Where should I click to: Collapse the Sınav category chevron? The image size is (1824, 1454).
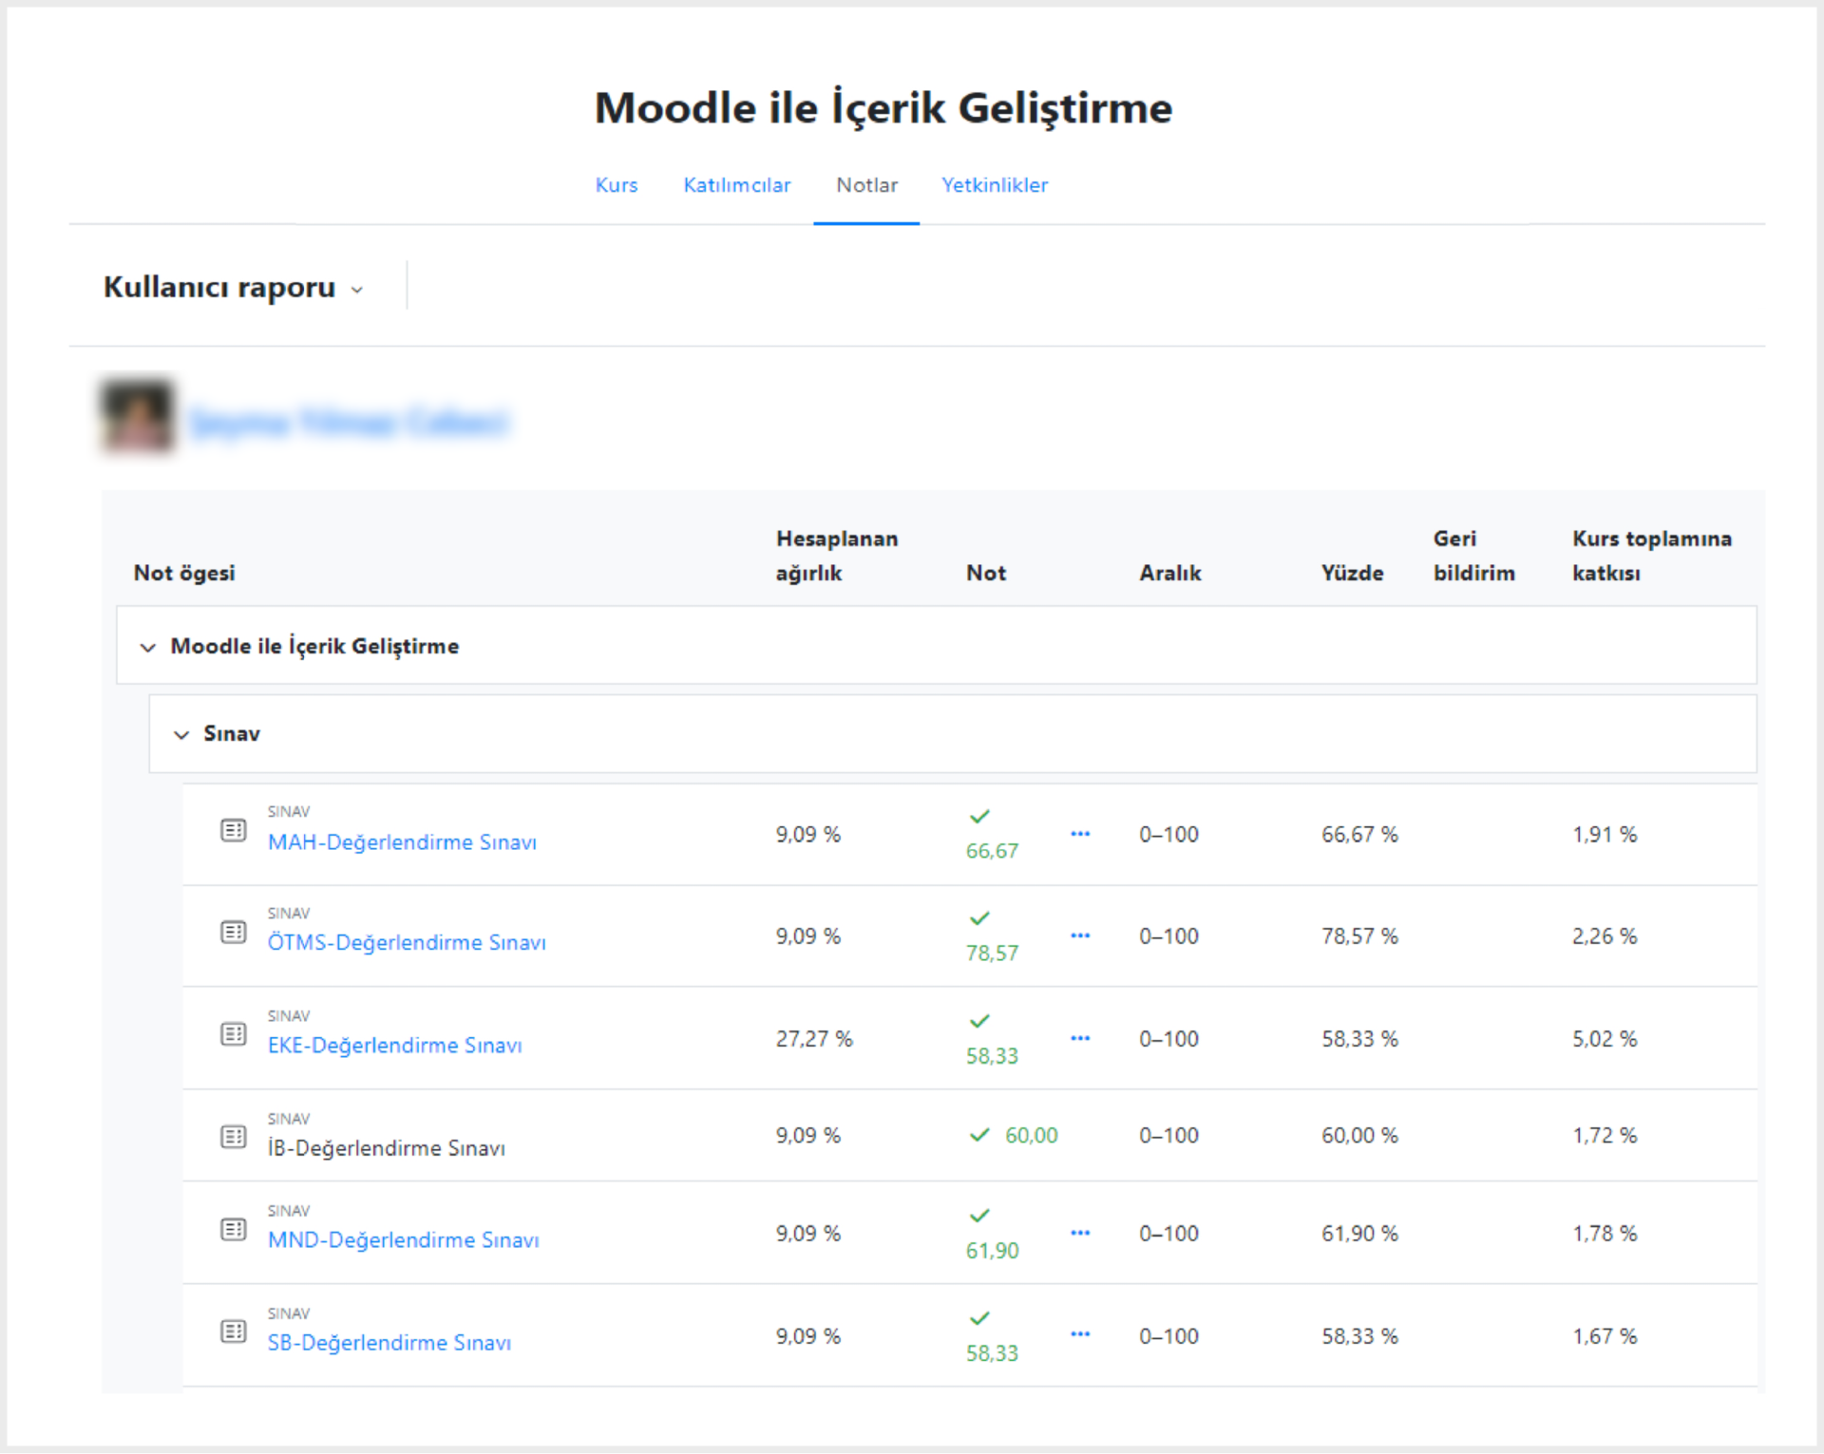[x=181, y=735]
